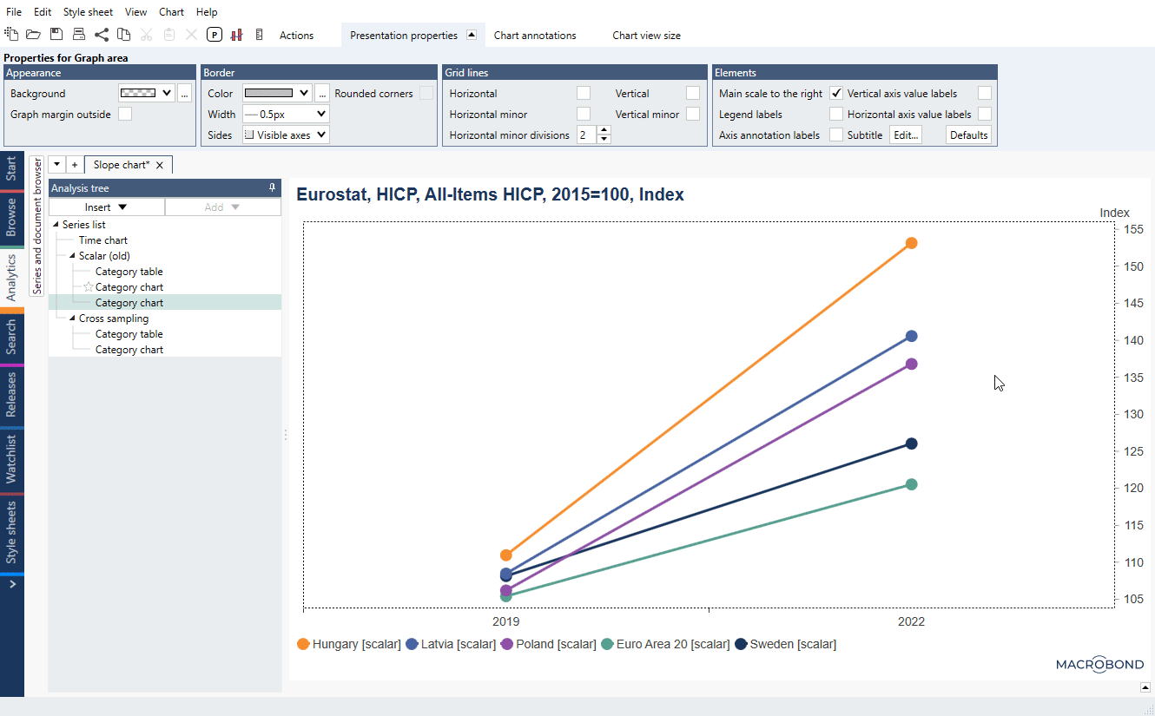Collapse the Series list tree node
Screen dimensions: 1155x716
(56, 225)
